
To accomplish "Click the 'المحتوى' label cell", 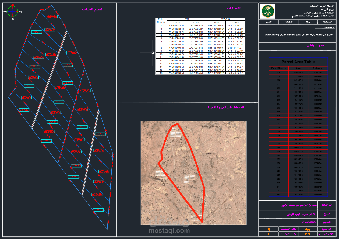I will pos(327,222).
